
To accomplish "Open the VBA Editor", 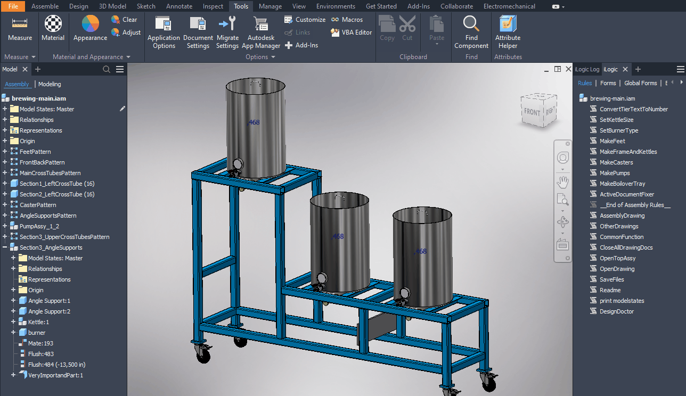I will coord(352,32).
